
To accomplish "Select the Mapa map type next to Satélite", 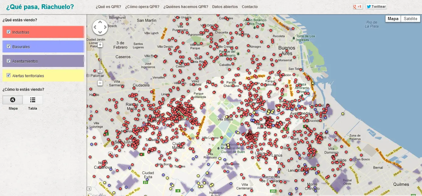I will pos(393,19).
